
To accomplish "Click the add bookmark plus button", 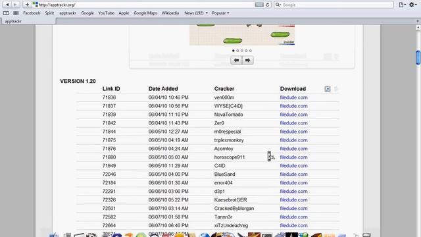I will [x=27, y=5].
